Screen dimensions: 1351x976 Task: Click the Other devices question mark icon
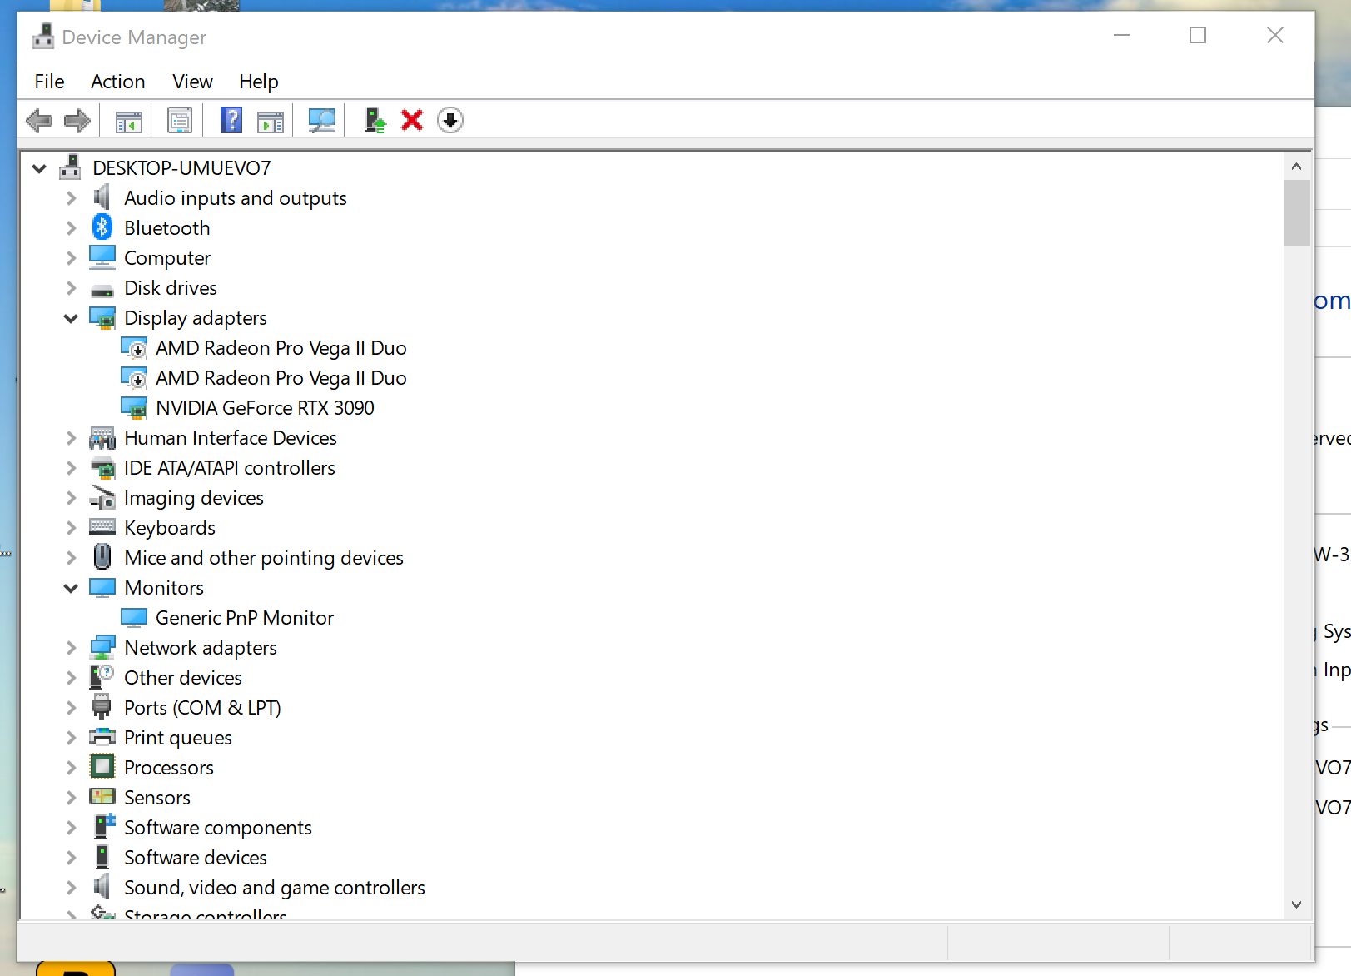102,676
